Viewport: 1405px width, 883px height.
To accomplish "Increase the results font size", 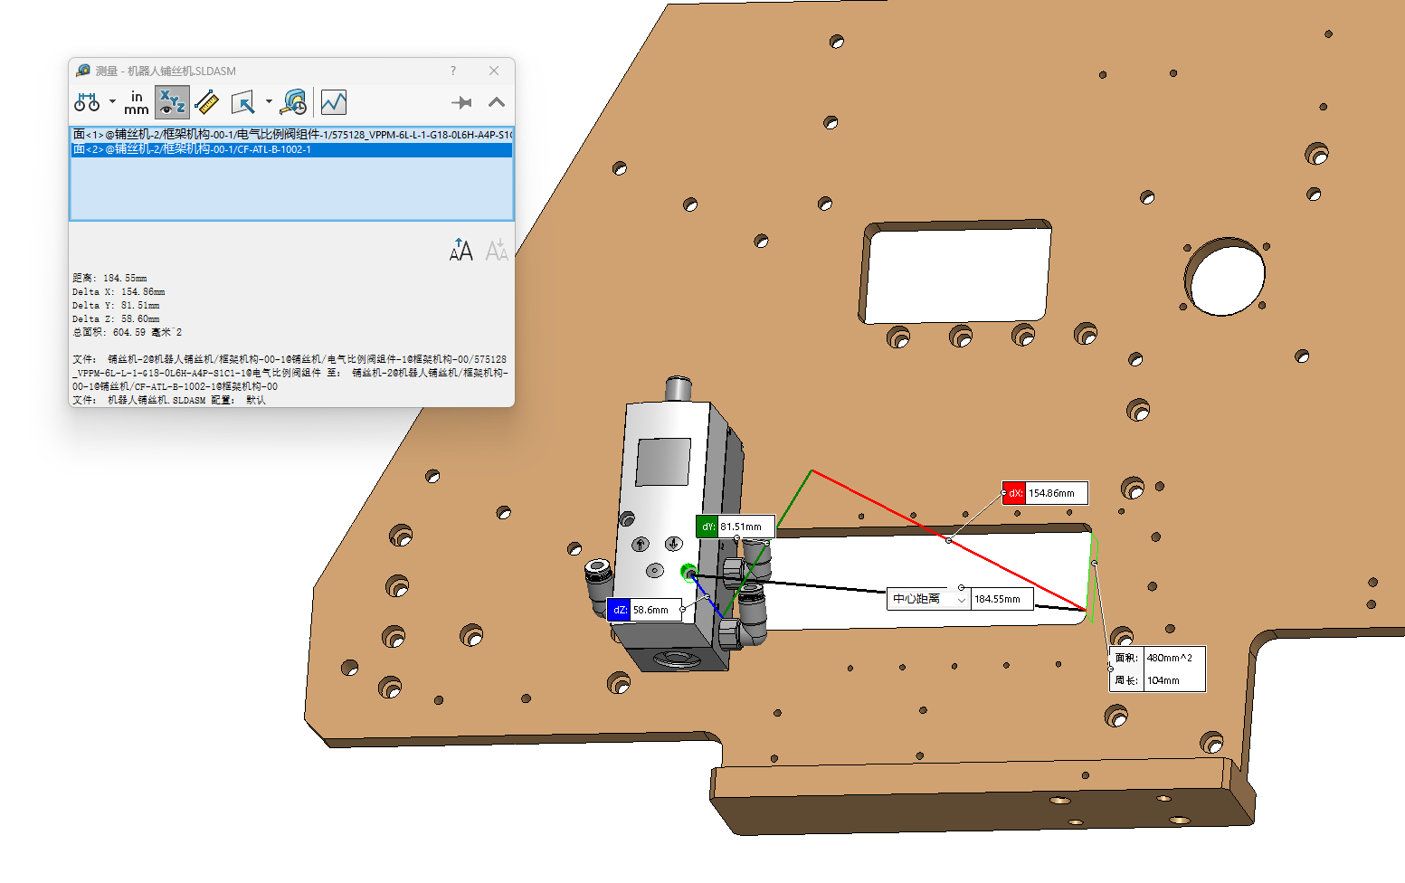I will pos(461,250).
